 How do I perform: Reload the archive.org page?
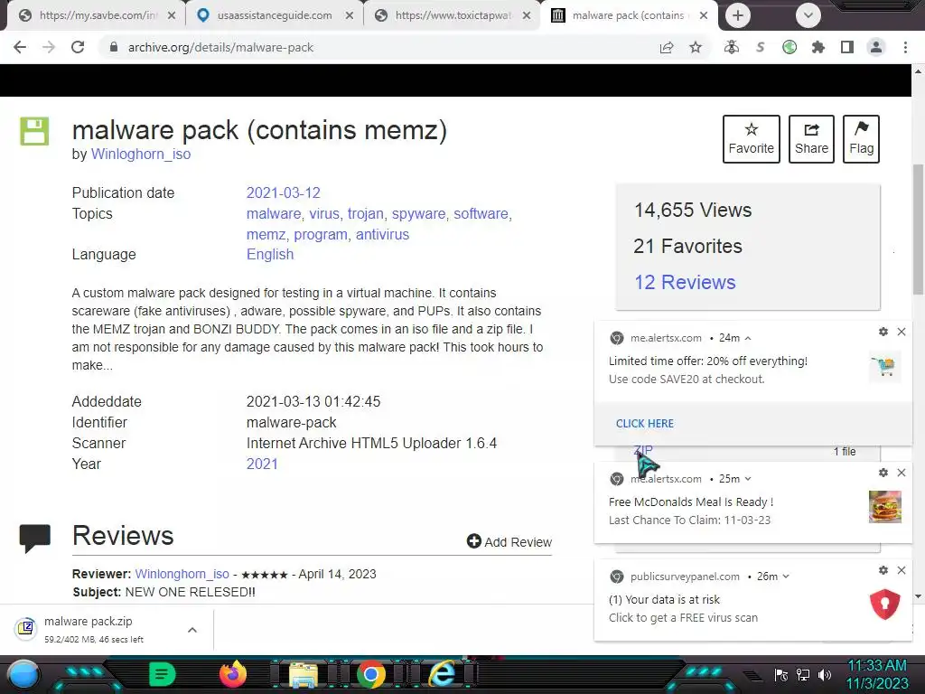(x=78, y=47)
